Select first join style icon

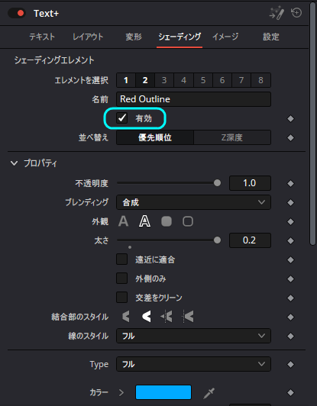pos(126,317)
